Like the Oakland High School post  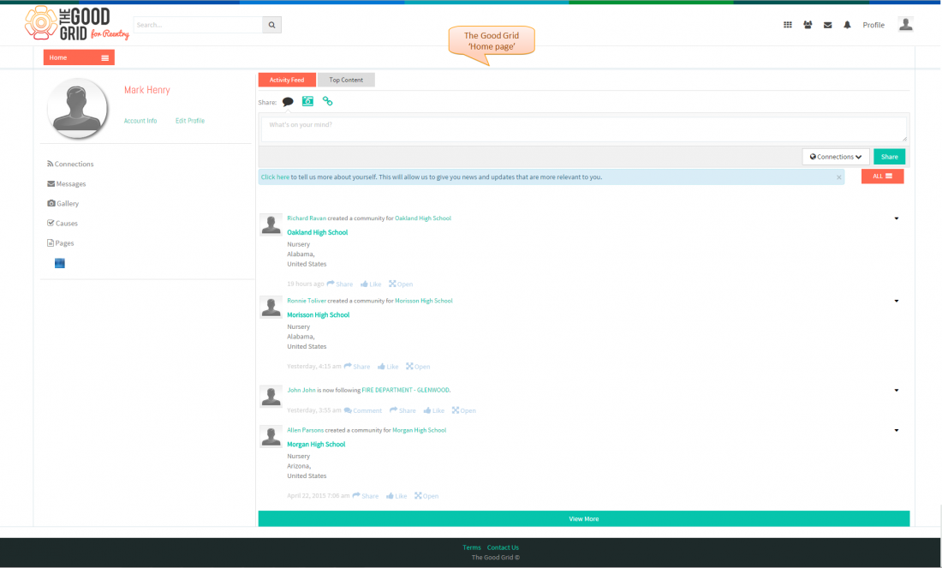pyautogui.click(x=371, y=284)
